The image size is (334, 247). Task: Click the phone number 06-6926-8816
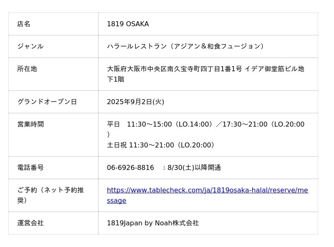[x=130, y=168]
